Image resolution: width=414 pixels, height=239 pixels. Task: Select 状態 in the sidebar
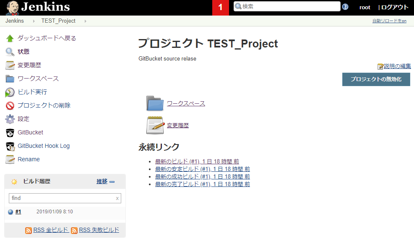[23, 52]
